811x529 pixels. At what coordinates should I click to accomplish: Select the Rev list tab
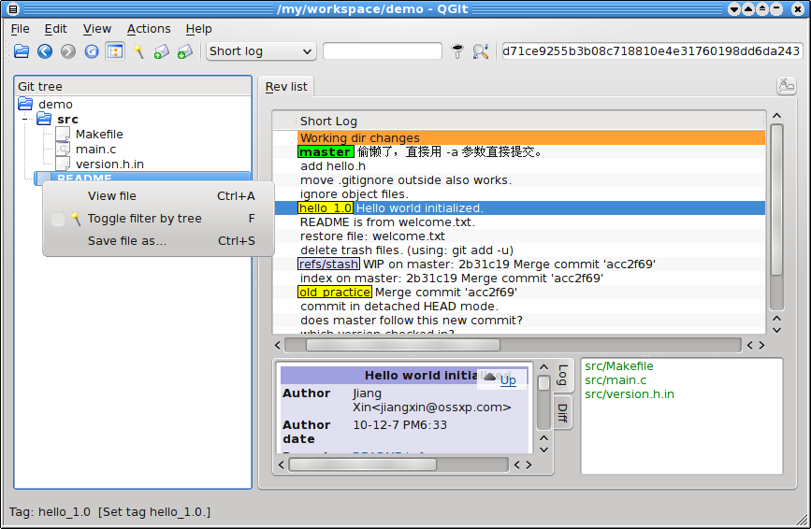[x=286, y=87]
